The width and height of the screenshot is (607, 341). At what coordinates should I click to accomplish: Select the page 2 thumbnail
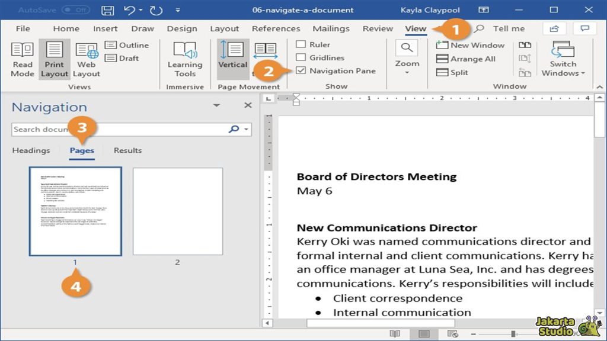point(177,211)
